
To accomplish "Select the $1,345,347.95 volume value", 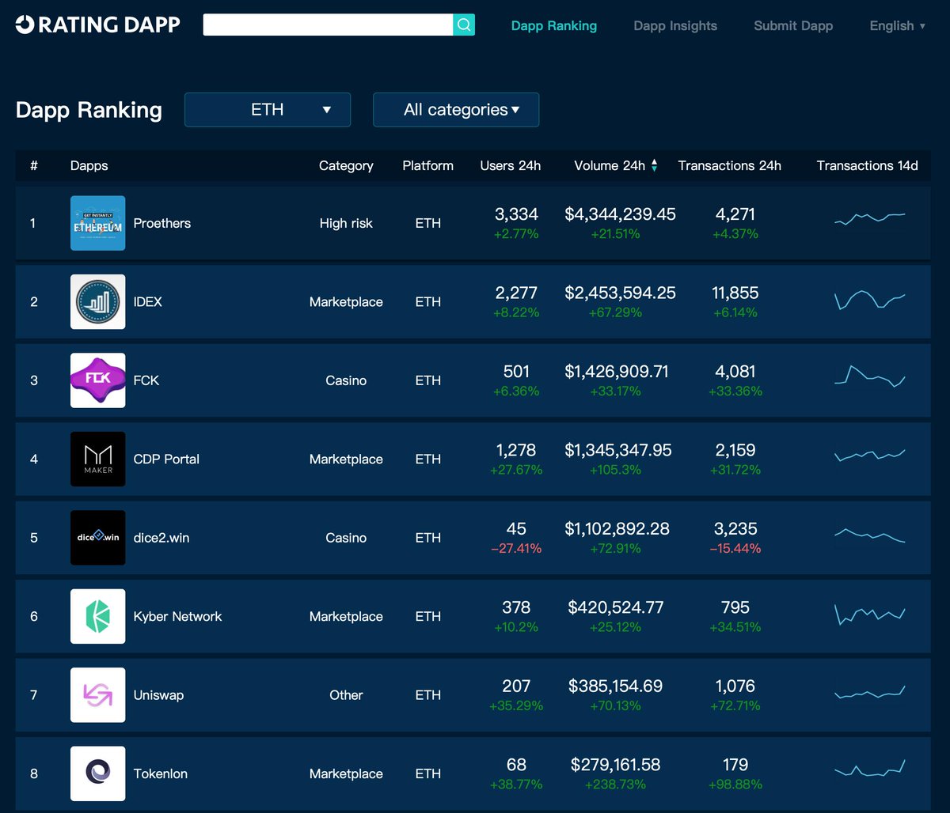I will [x=618, y=450].
